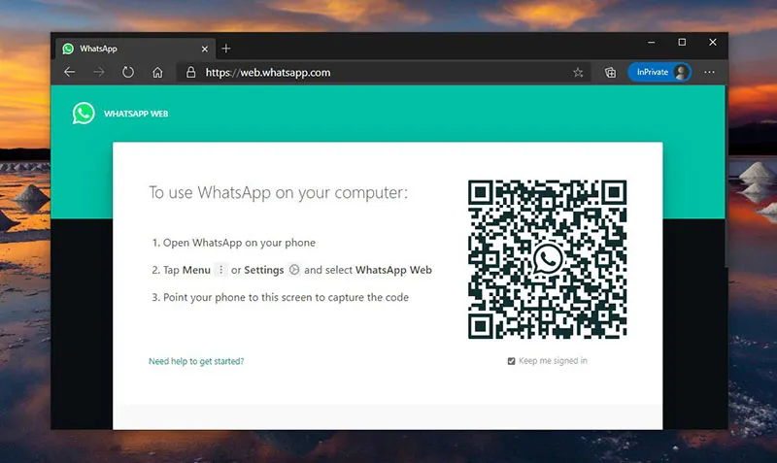Click the web.whatsapp.com address bar
This screenshot has width=777, height=463.
pyautogui.click(x=369, y=72)
